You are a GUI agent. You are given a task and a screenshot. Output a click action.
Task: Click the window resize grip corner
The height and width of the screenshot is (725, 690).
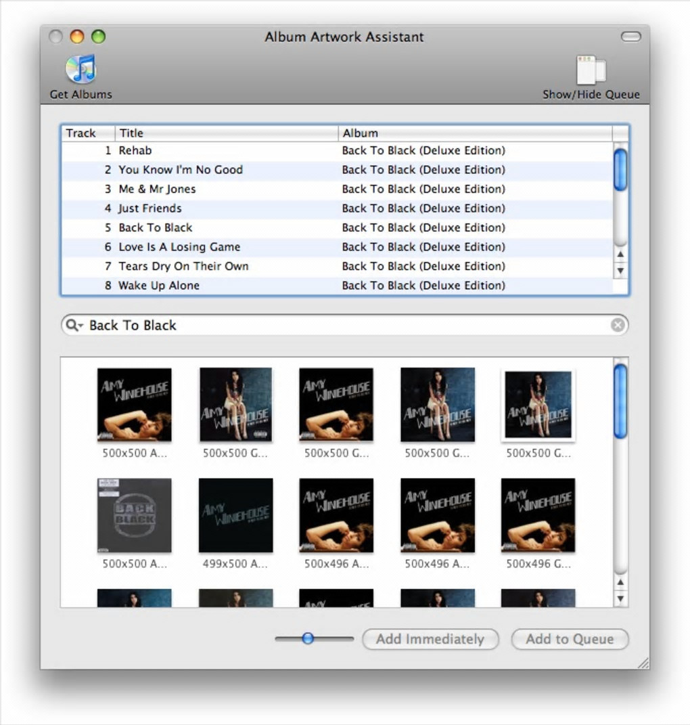[643, 663]
